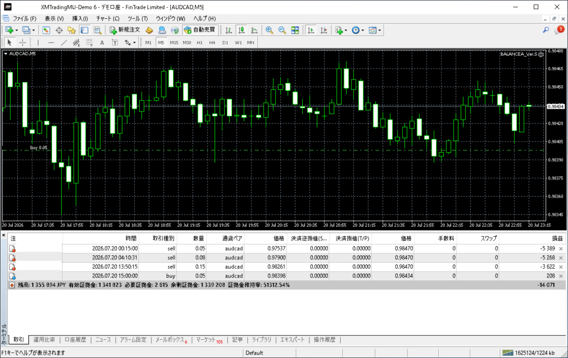Image resolution: width=568 pixels, height=358 pixels.
Task: Expand the templates dropdown arrow
Action: coord(379,30)
